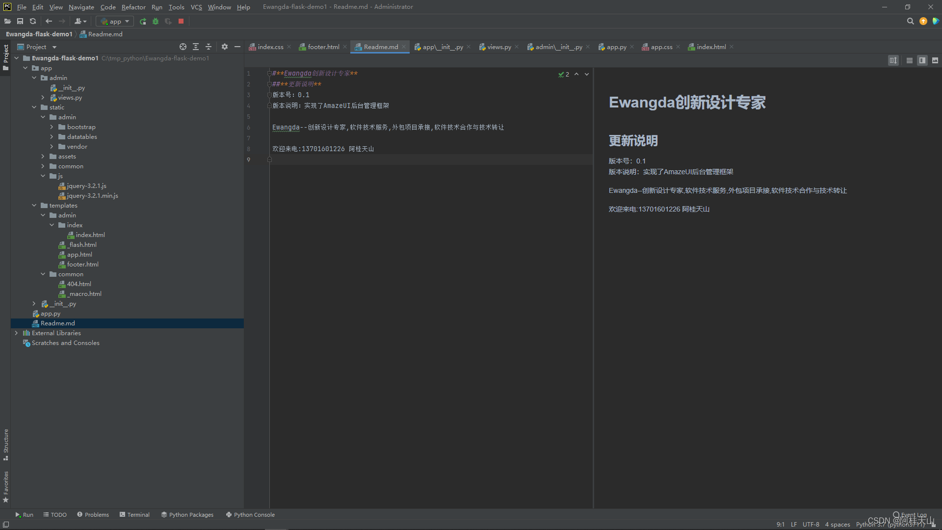Screen dimensions: 942x530
Task: Switch to preview-only view mode icon
Action: (935, 60)
